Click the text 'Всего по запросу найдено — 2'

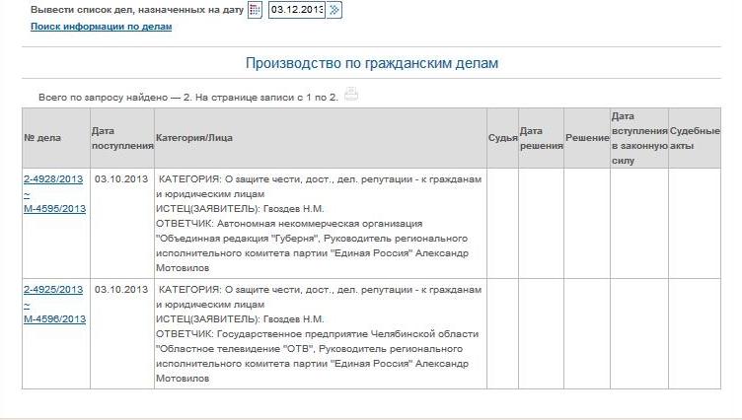[x=115, y=98]
